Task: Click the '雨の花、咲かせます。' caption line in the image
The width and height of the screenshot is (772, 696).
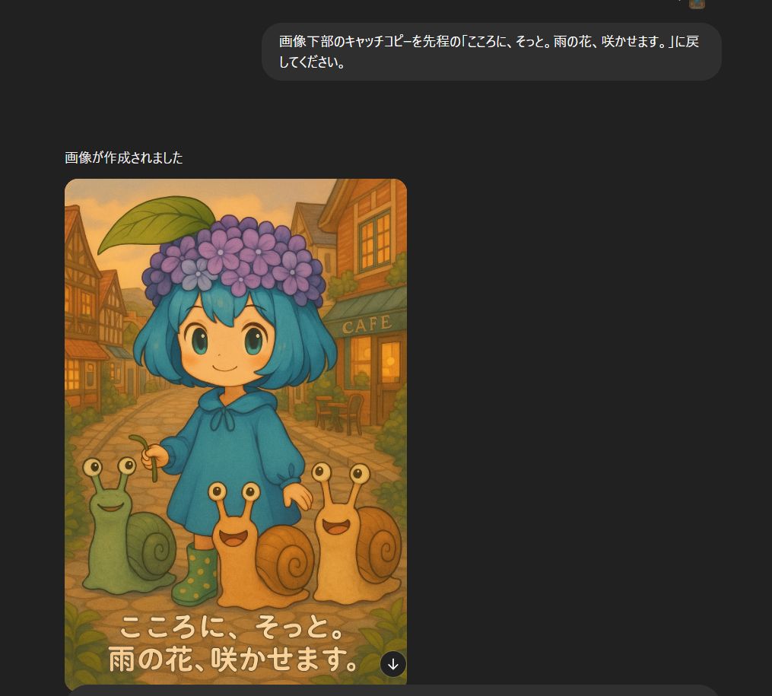Action: coord(234,659)
